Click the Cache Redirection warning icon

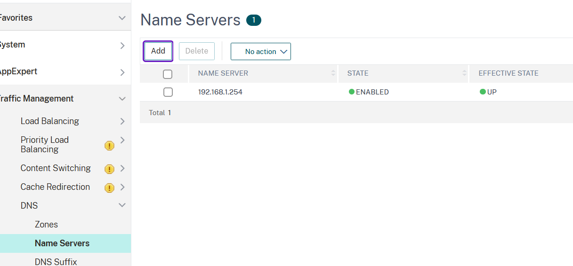[109, 188]
